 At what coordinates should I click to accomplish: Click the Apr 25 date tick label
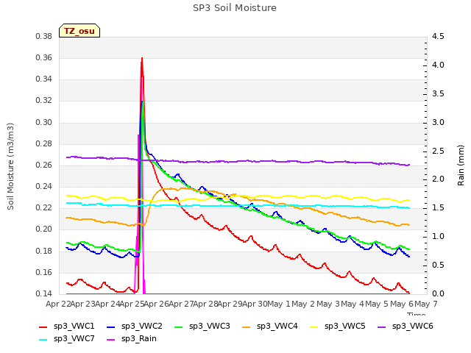pyautogui.click(x=132, y=304)
